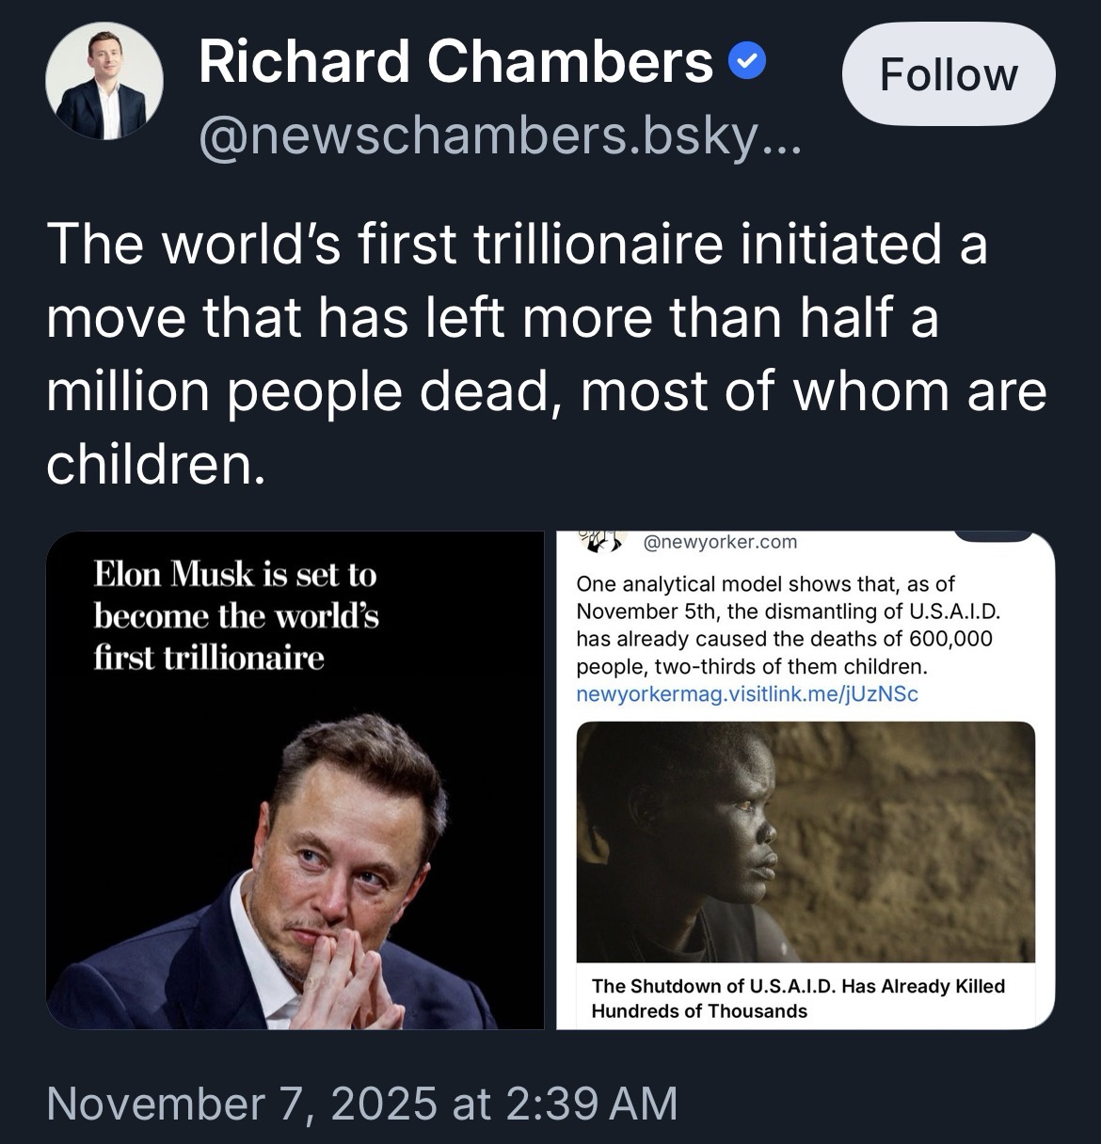Click the 'Elon Musk is set to' headline text

(x=234, y=574)
